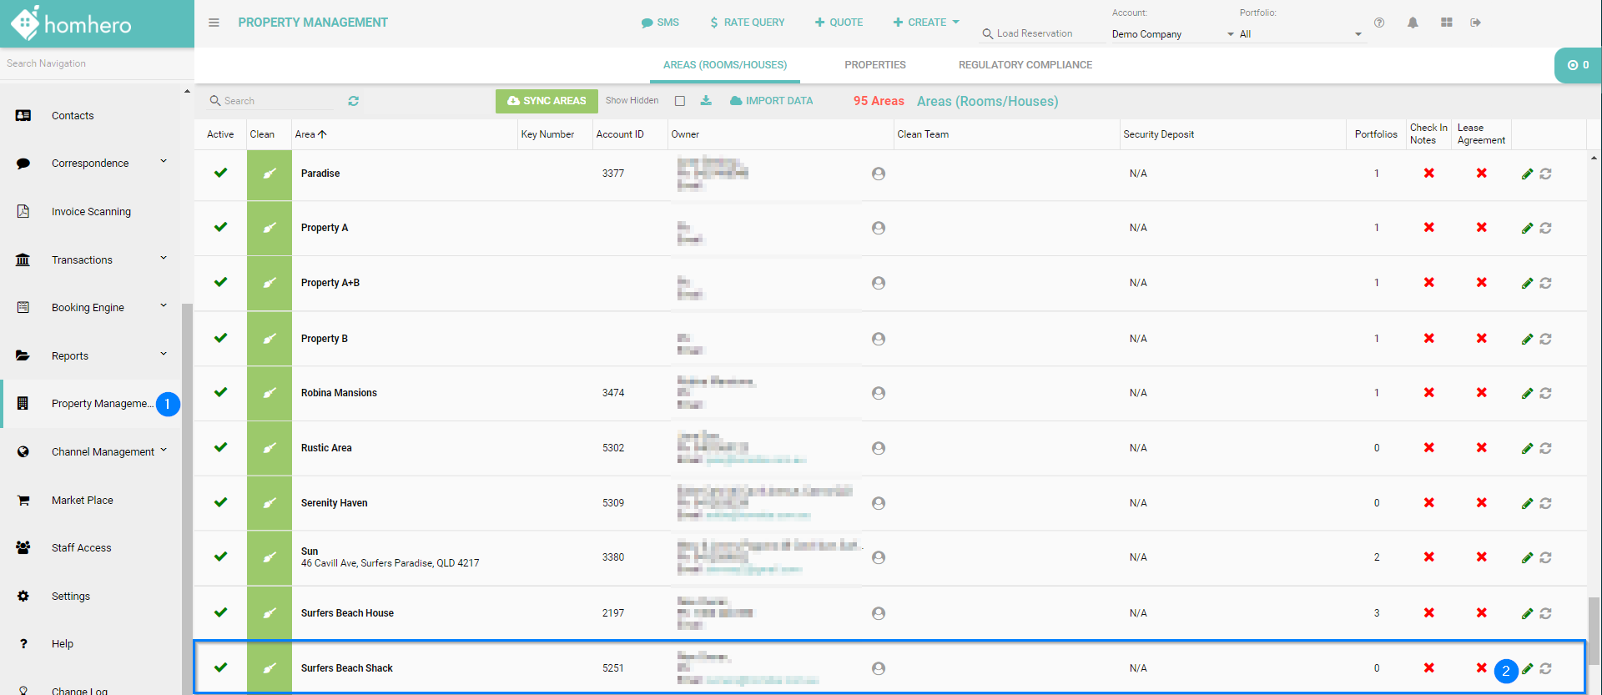The height and width of the screenshot is (695, 1602).
Task: Expand the CREATE dropdown menu
Action: [926, 23]
